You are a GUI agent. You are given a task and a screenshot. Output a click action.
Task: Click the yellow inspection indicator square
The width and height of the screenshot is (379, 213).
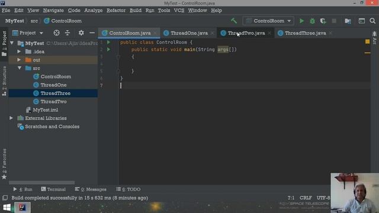(367, 42)
